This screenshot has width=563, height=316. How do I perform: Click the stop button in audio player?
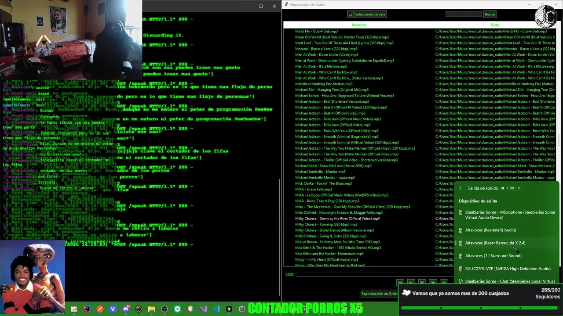click(433, 282)
